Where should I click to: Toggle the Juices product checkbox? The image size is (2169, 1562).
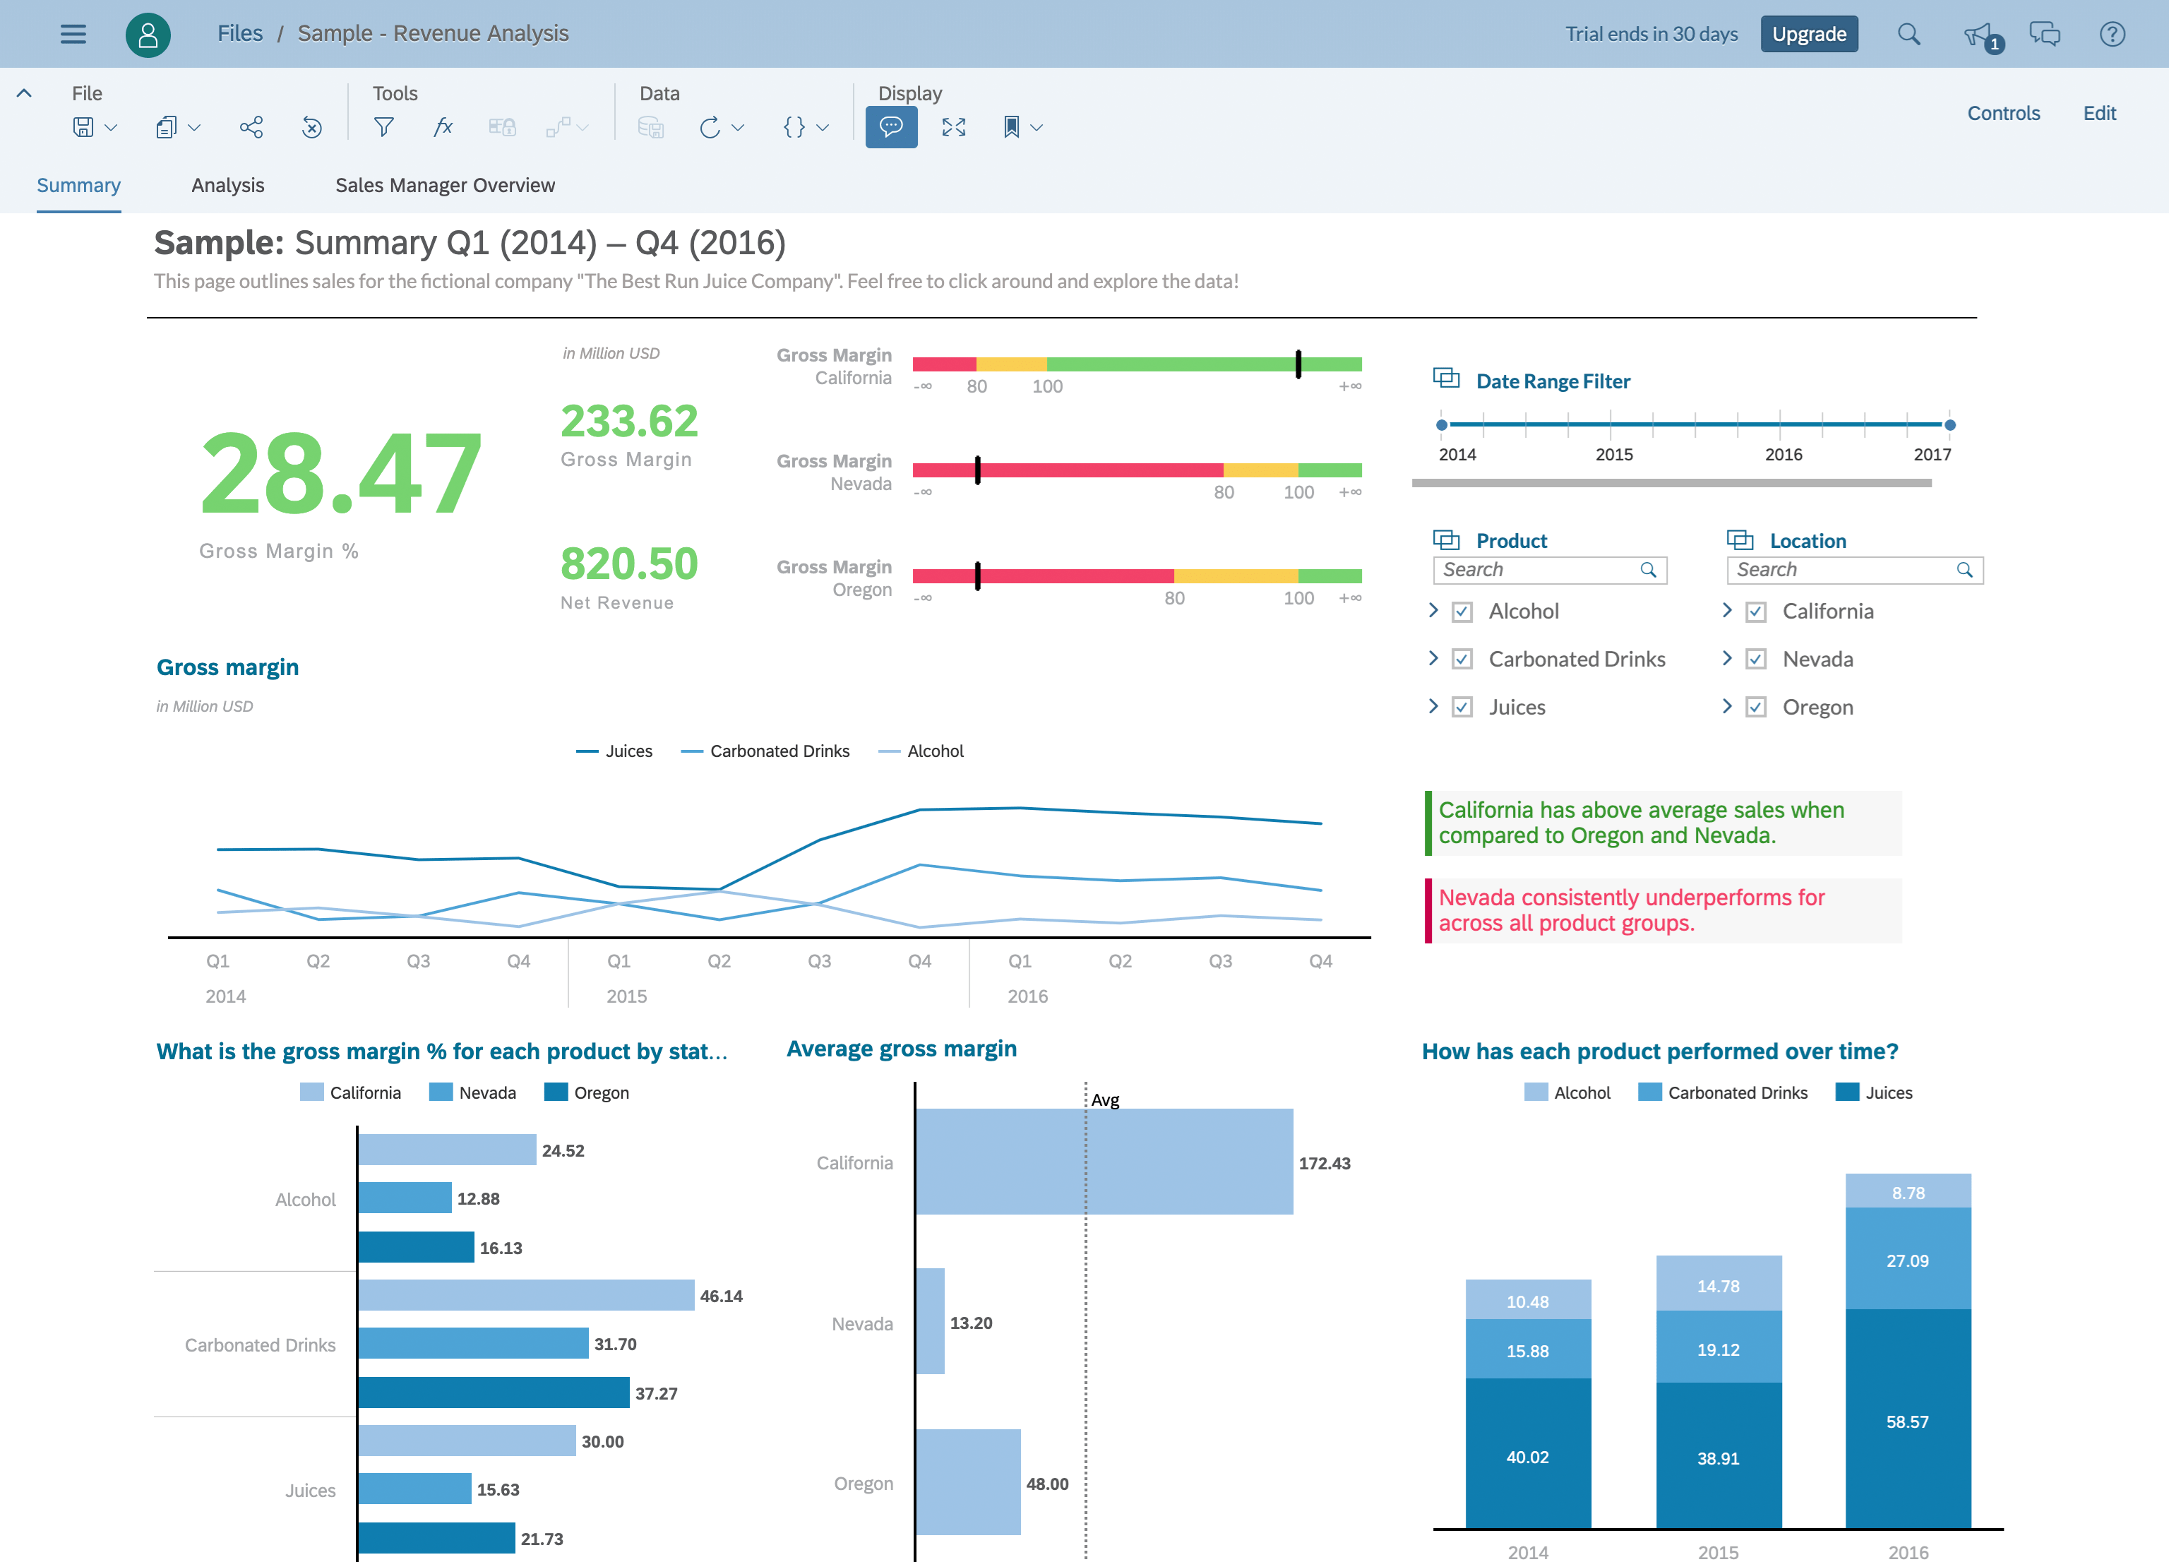click(1462, 708)
